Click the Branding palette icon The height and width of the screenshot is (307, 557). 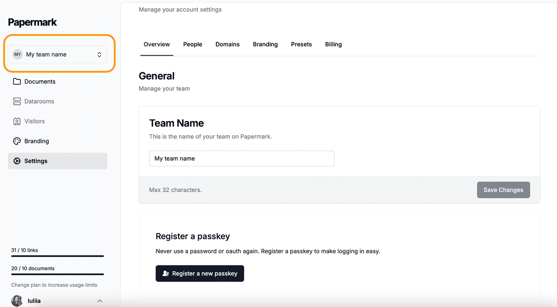click(x=17, y=141)
